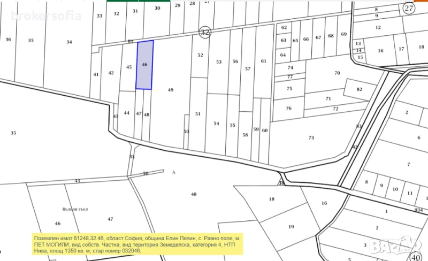
Task: Select parcel 49 next to highlighted plot
Action: [170, 90]
